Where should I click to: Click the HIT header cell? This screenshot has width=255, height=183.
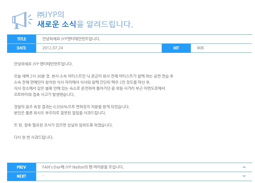(x=176, y=48)
